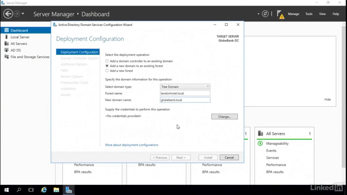The image size is (347, 195).
Task: Open the Windows Start menu
Action: click(6, 190)
